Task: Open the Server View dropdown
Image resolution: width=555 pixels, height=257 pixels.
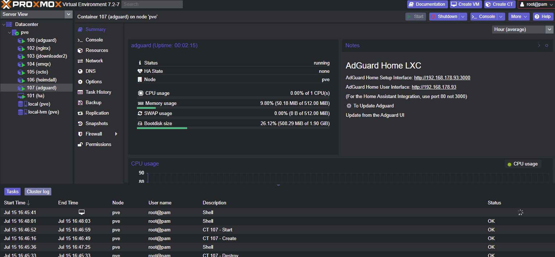Action: click(x=68, y=14)
